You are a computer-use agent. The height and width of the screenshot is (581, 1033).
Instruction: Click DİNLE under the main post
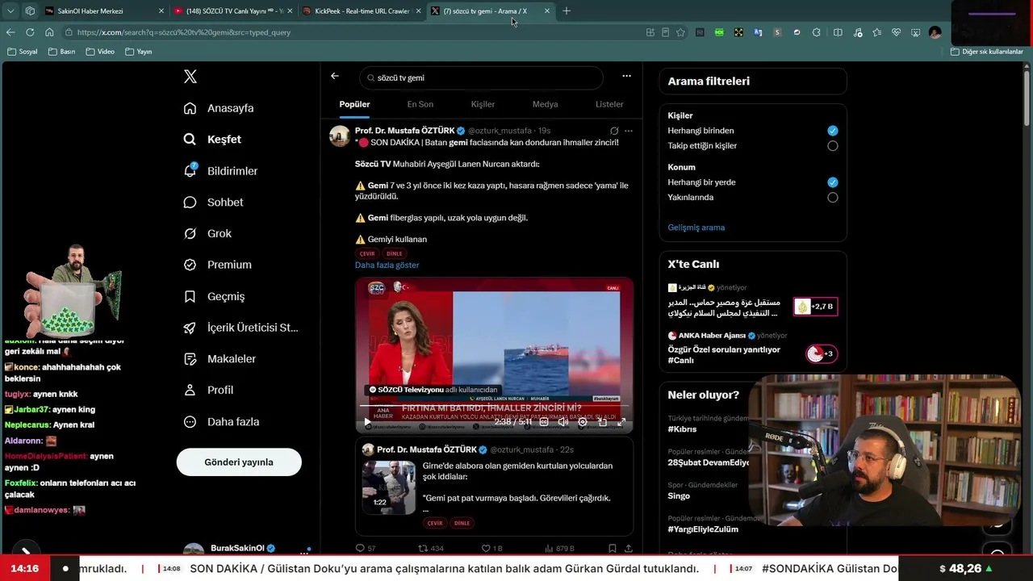395,253
